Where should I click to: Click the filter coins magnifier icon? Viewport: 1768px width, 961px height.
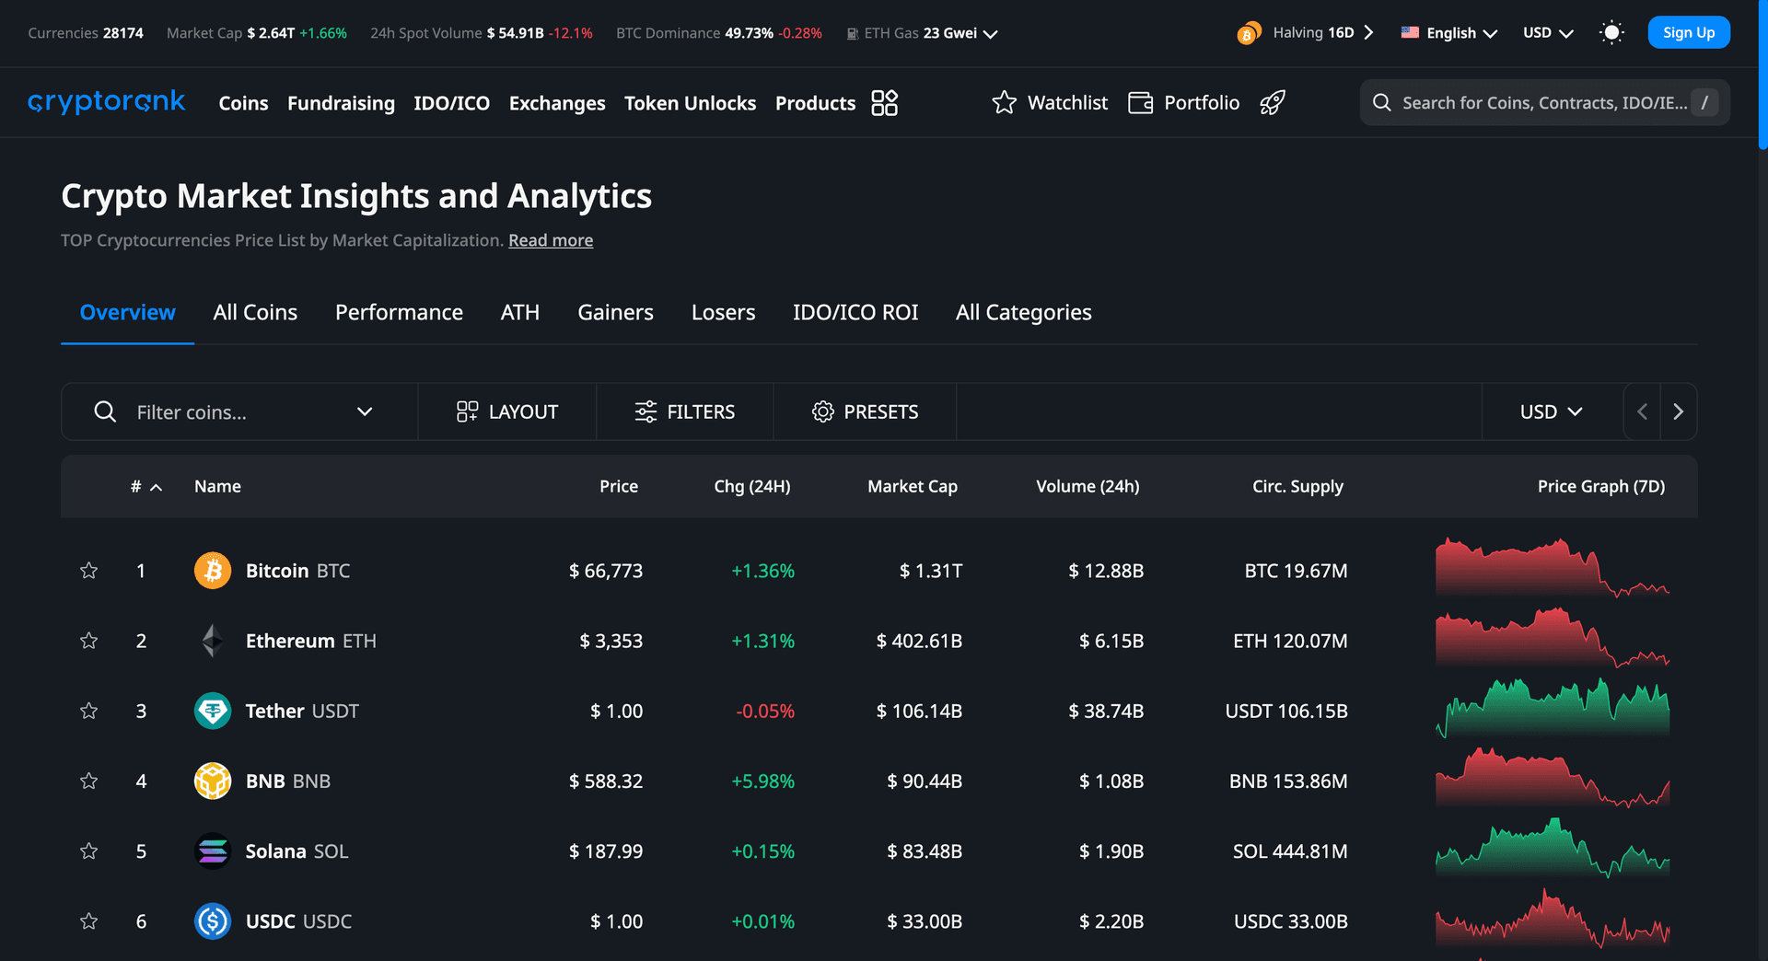[x=105, y=411]
